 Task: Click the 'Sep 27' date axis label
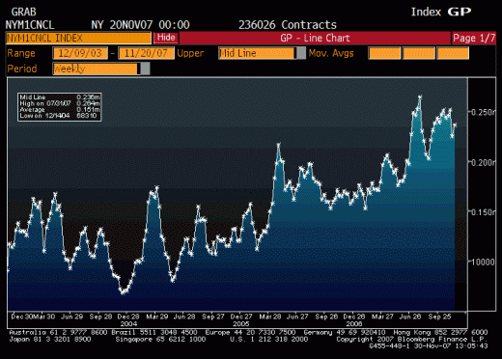[213, 317]
